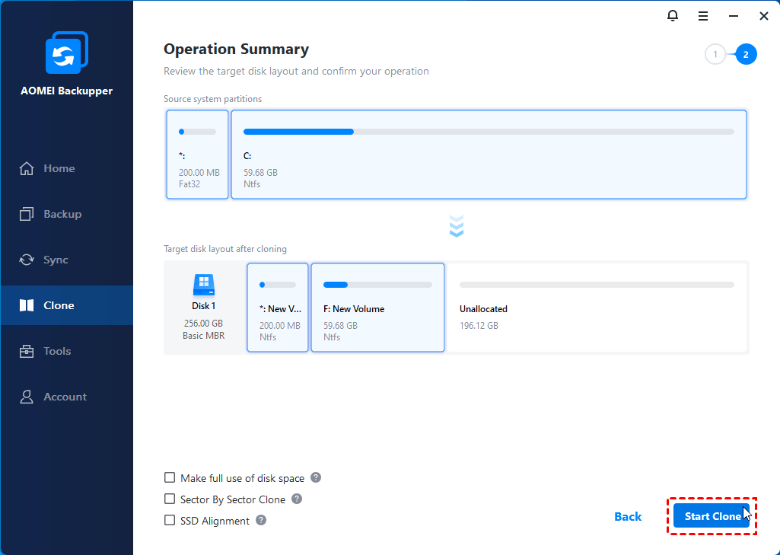Image resolution: width=780 pixels, height=555 pixels.
Task: Enable Make full use of disk space
Action: [x=170, y=477]
